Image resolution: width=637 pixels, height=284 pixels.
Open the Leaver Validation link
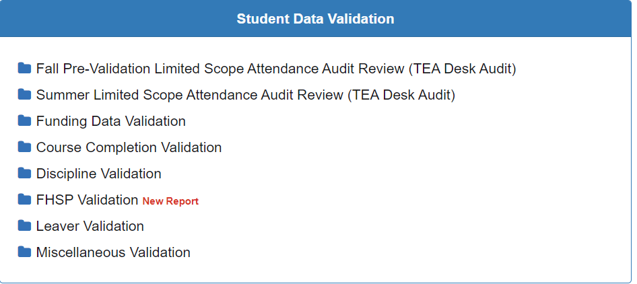[90, 226]
